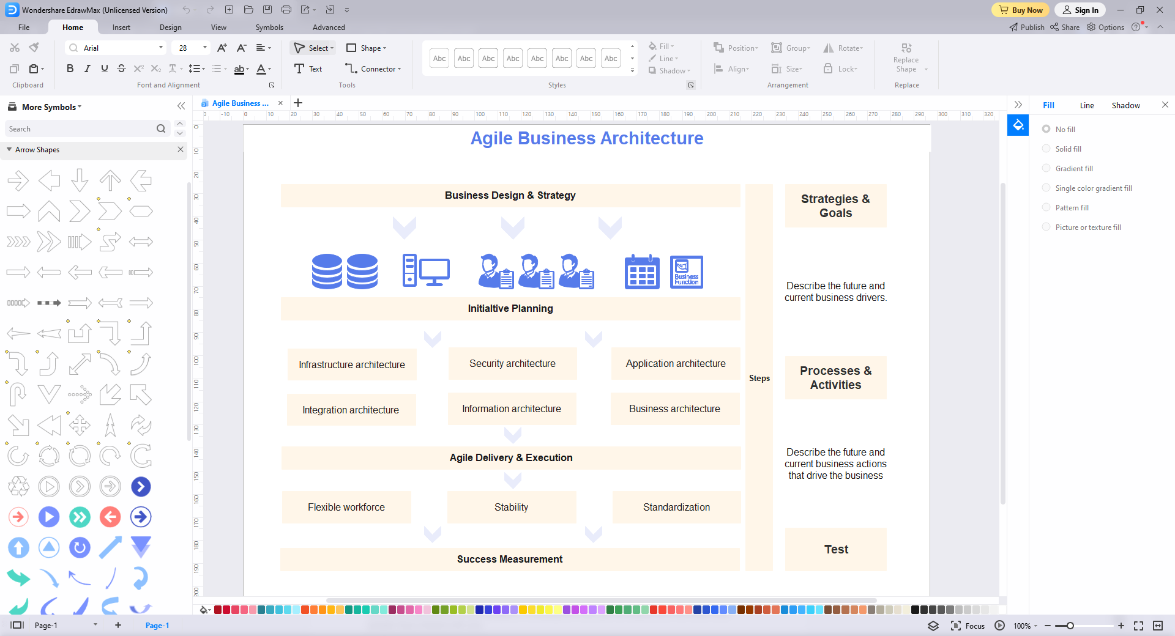Click the Format Painter icon

34,48
